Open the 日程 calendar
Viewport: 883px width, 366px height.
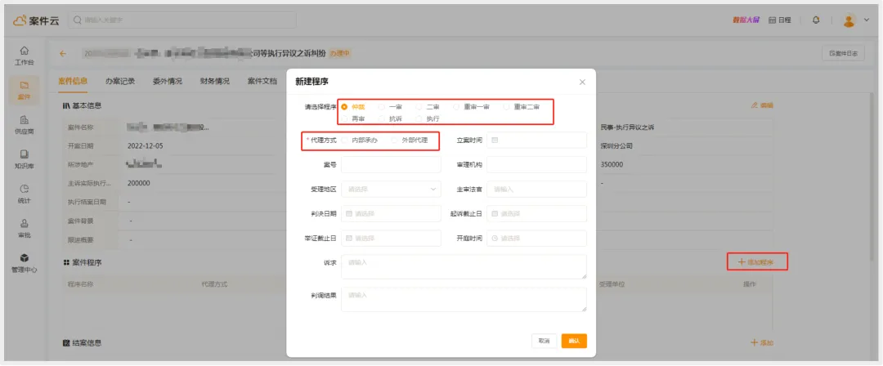tap(780, 20)
